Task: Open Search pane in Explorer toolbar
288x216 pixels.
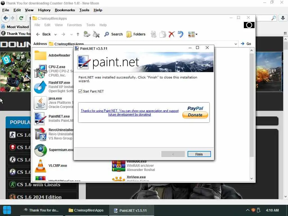Action: (x=114, y=34)
